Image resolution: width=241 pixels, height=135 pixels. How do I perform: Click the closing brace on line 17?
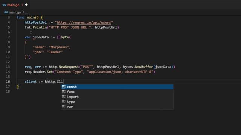coord(18,87)
